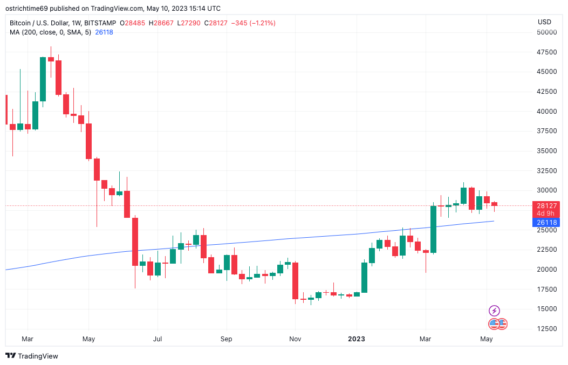
Task: Click the 50000 price scale label
Action: tap(546, 32)
